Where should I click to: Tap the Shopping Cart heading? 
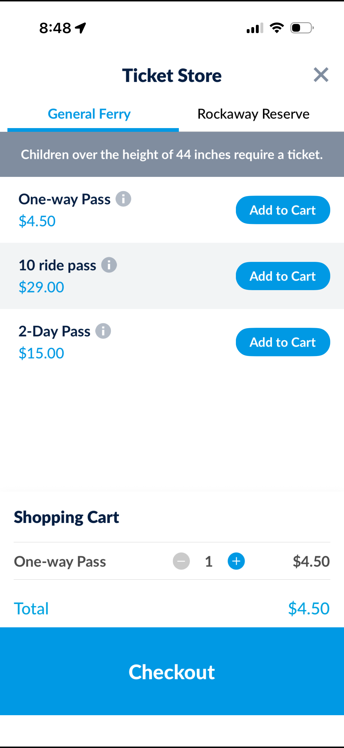pos(66,517)
